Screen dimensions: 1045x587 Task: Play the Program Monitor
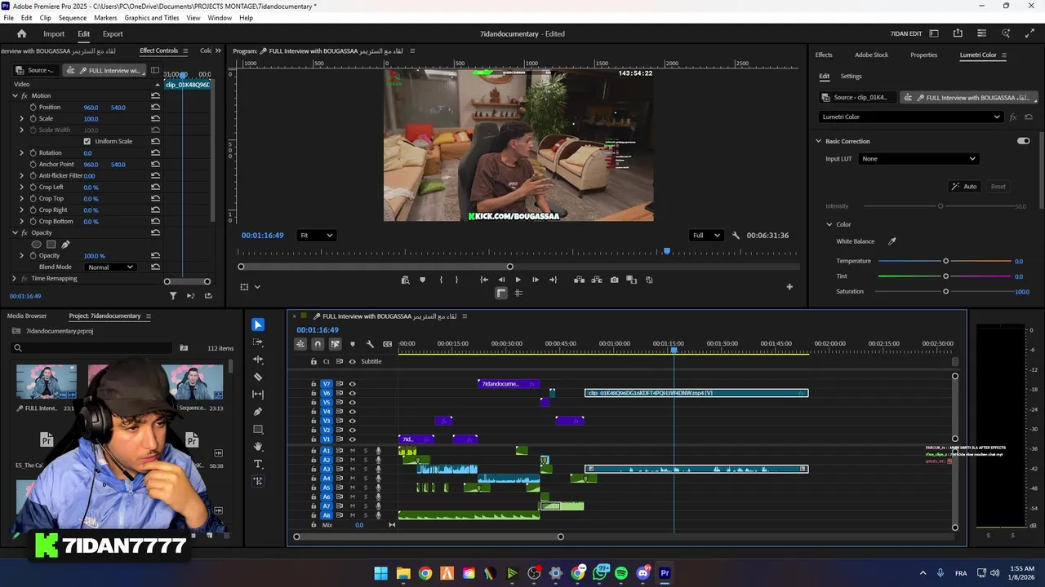(518, 280)
